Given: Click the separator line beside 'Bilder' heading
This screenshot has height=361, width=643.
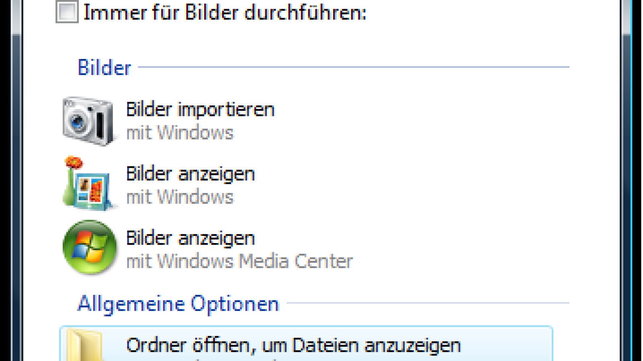Looking at the screenshot, I should click(x=354, y=67).
